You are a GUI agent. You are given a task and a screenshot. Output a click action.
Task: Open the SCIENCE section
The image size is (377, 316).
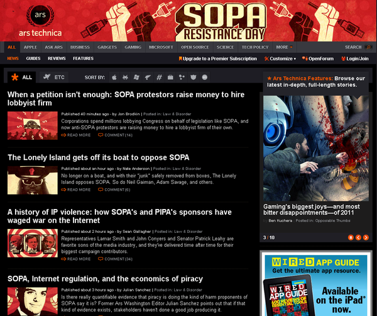click(x=226, y=47)
